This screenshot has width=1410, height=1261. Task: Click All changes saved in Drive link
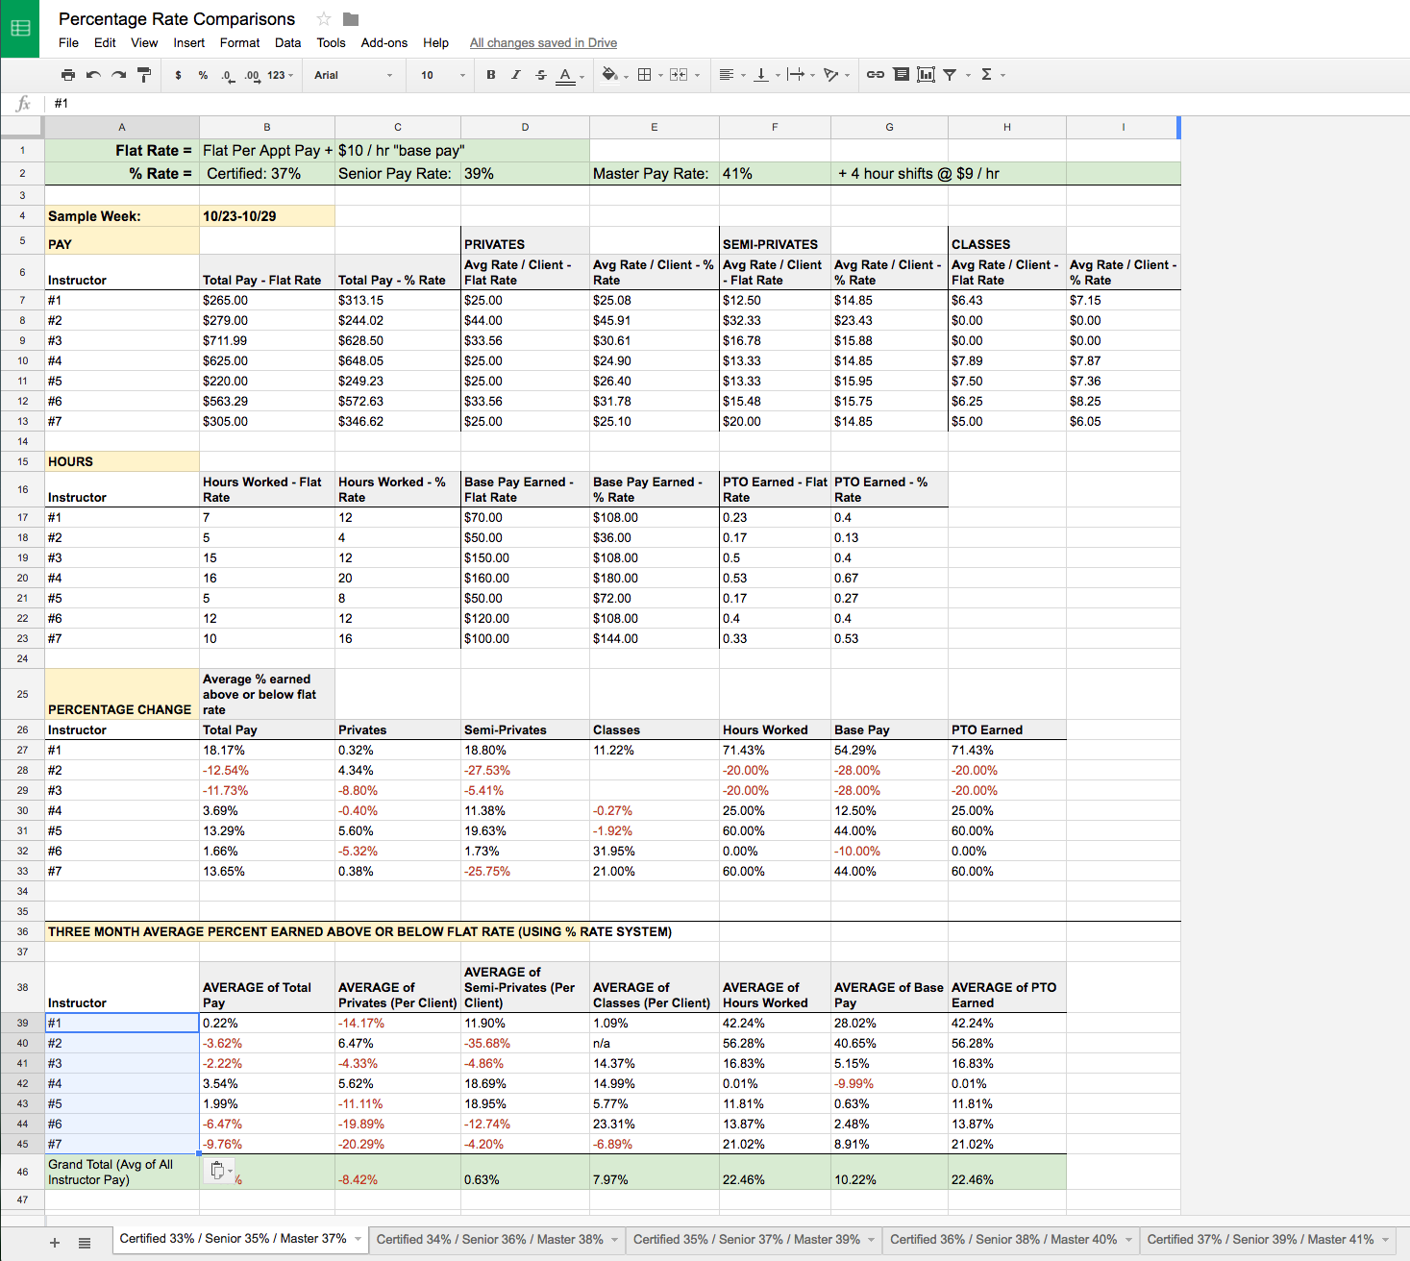coord(543,43)
